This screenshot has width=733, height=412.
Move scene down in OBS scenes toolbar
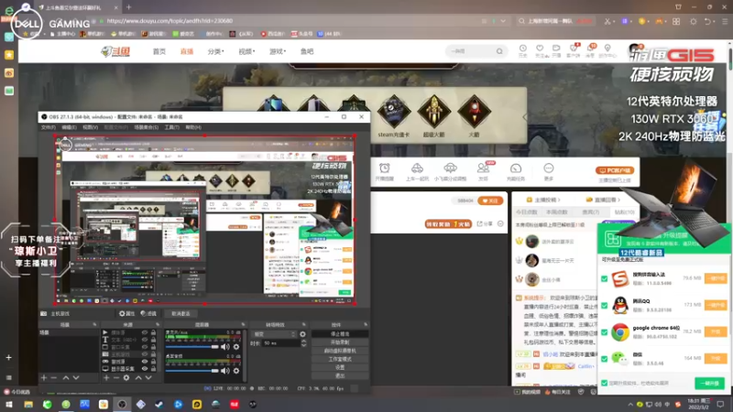(76, 377)
